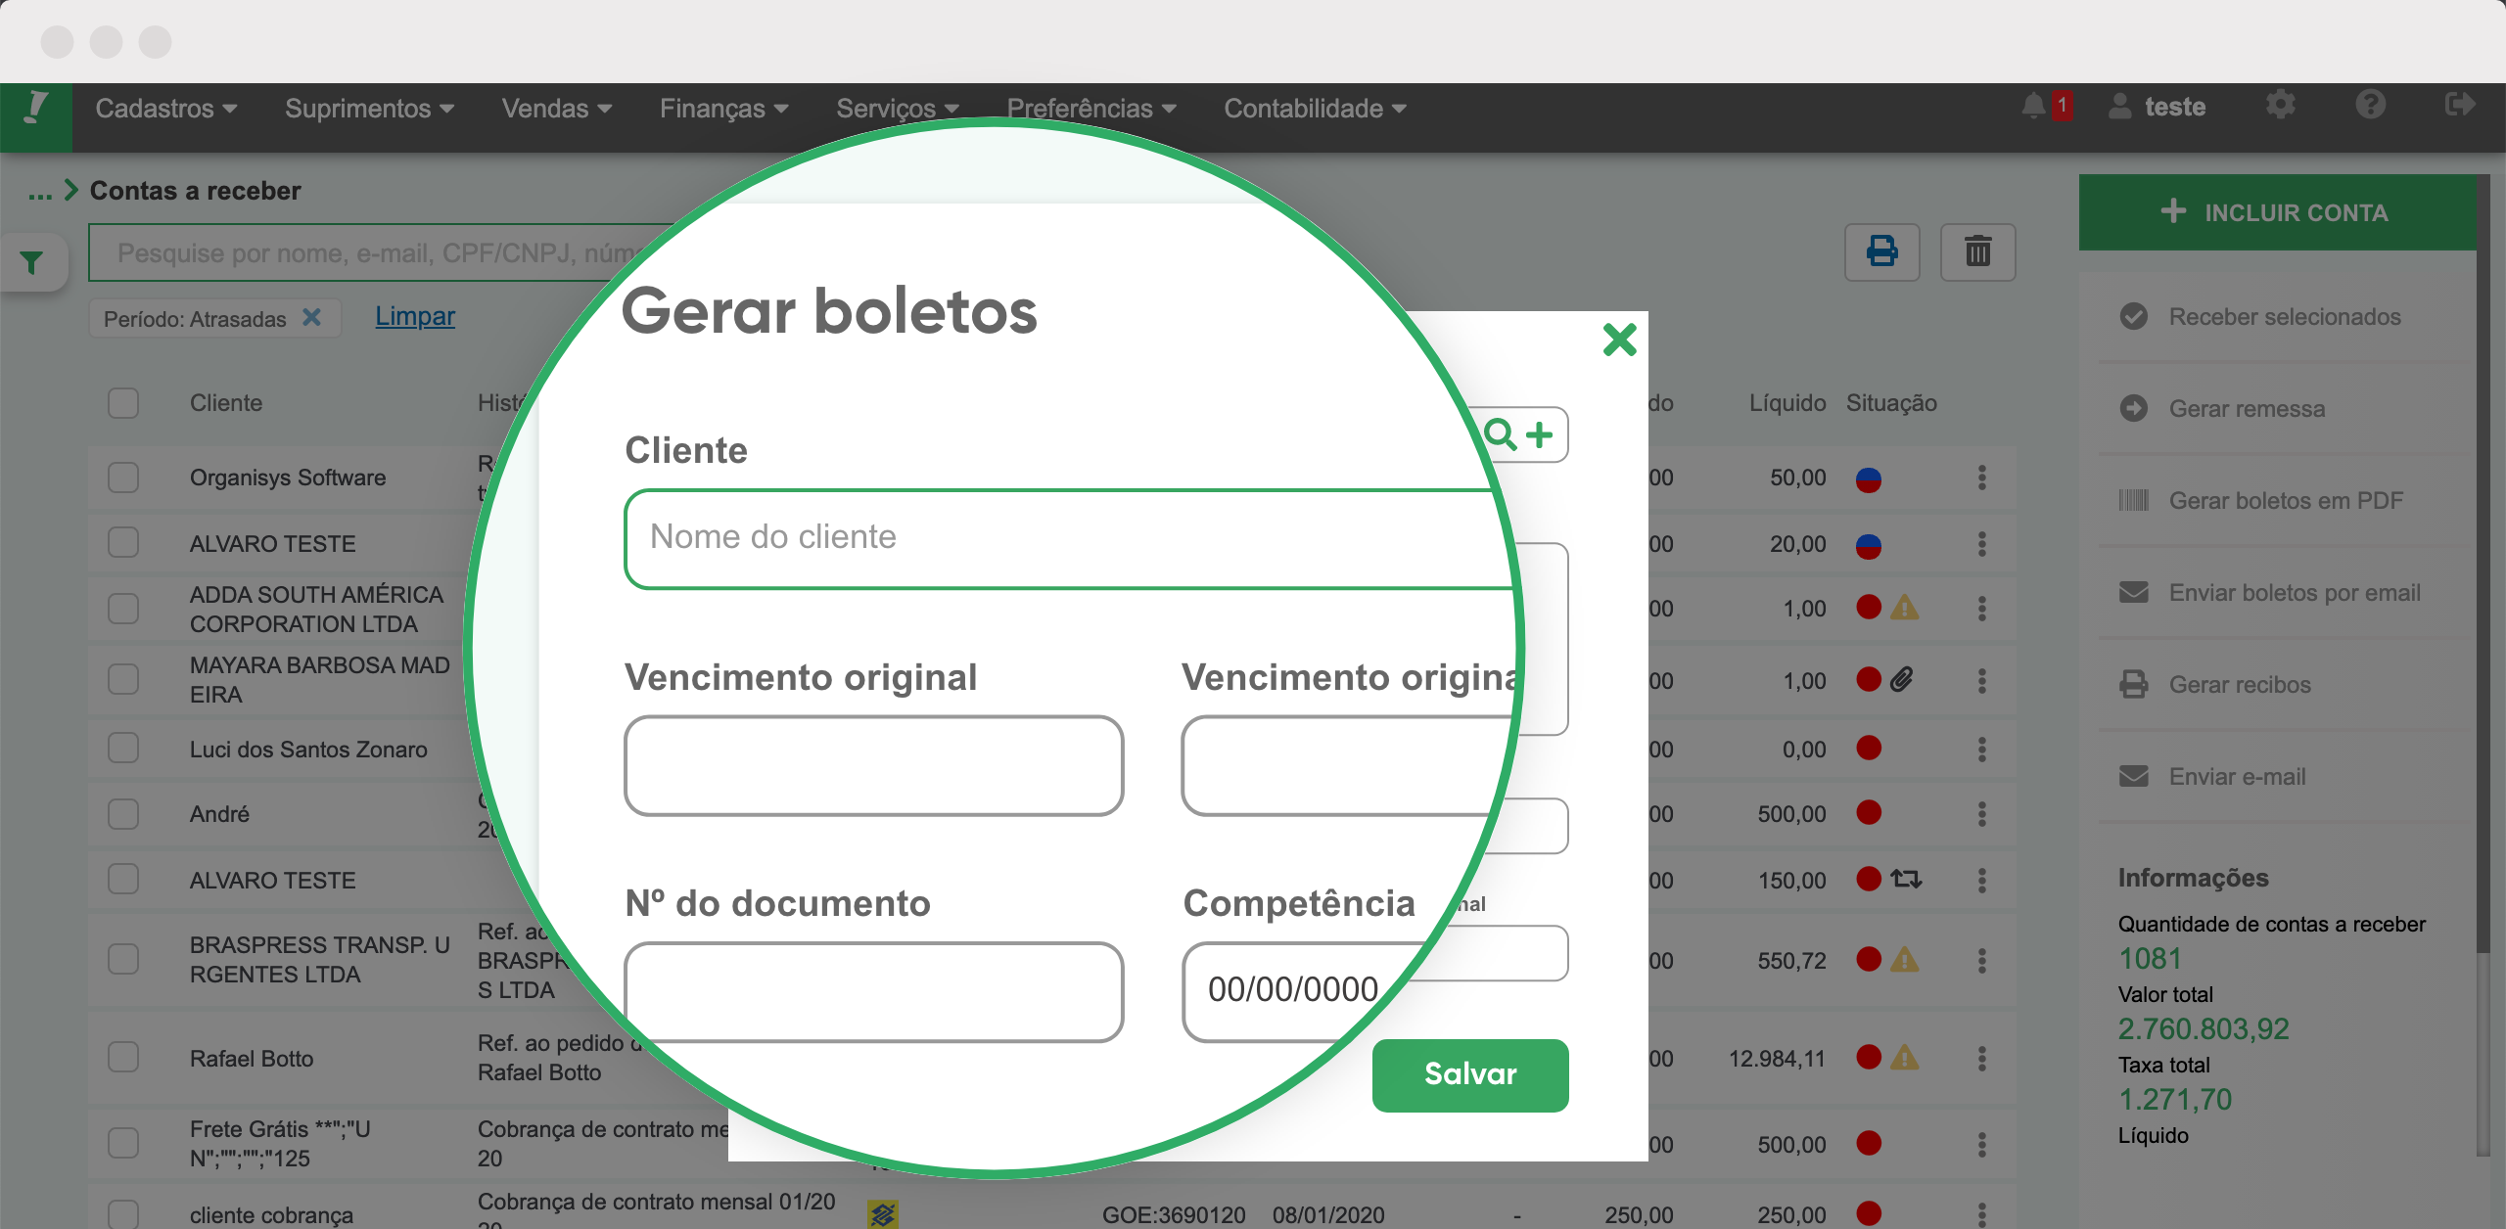
Task: Click the Receber selecionados check icon
Action: 2134,316
